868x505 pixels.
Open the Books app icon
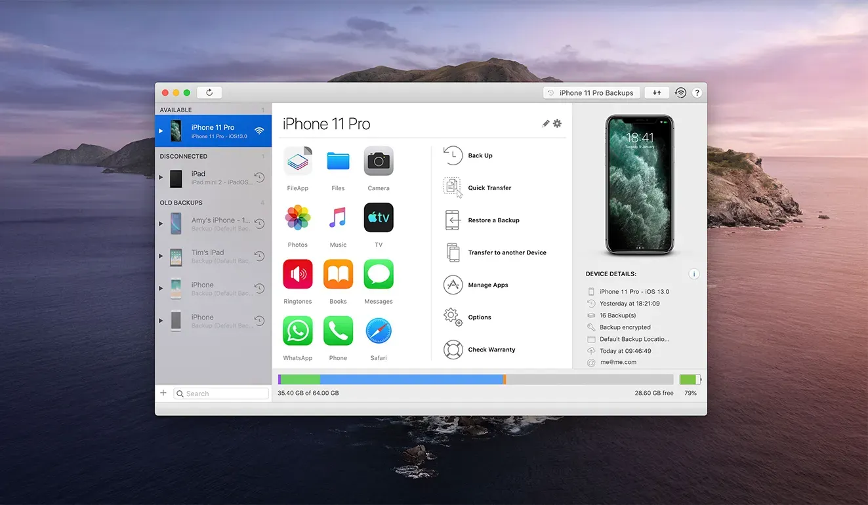click(338, 274)
